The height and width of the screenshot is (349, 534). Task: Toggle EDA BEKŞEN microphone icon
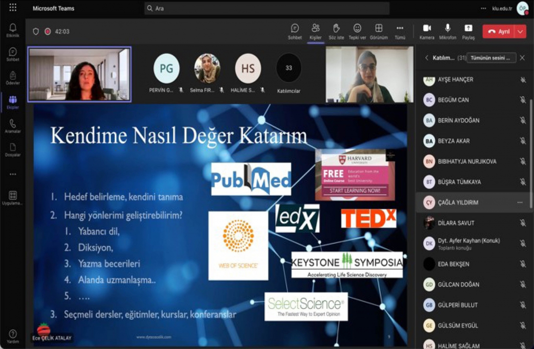(x=523, y=264)
